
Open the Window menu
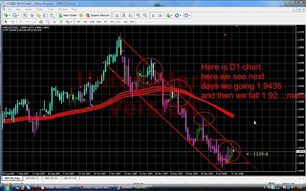coord(63,9)
